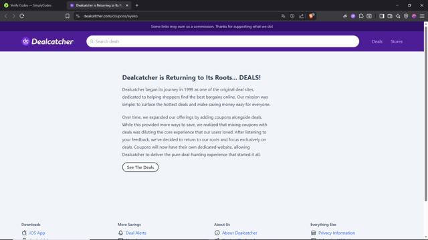The height and width of the screenshot is (240, 428).
Task: Open the Deal Alerts link
Action: 136,233
